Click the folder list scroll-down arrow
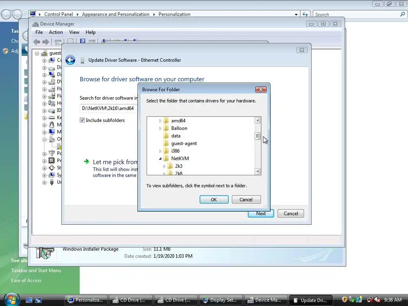Viewport: 408px width, 306px height. 258,171
